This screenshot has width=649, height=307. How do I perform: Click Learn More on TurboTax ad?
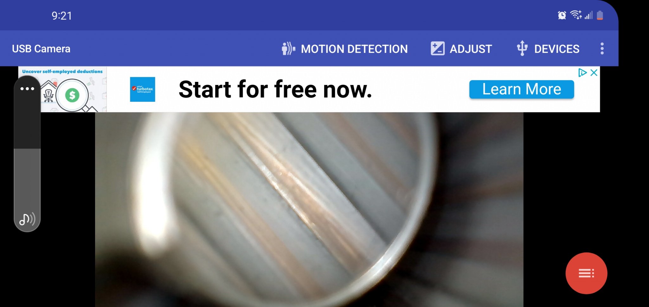click(522, 89)
